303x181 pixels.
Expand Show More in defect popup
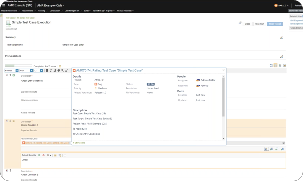pos(79,143)
